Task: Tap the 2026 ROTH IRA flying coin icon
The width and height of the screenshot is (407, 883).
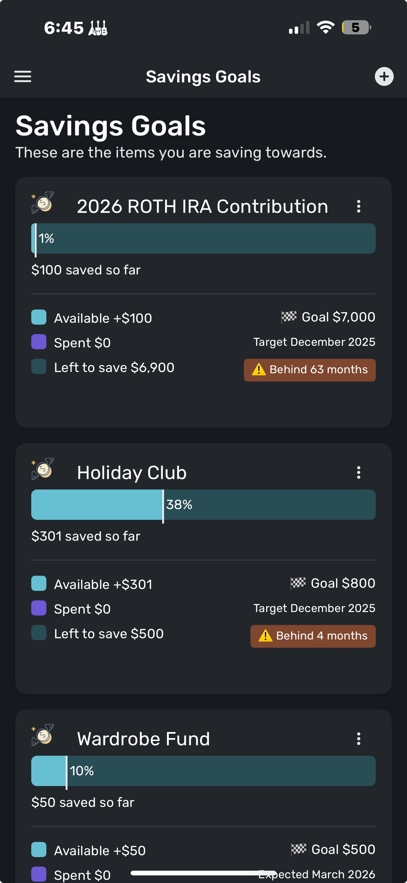Action: (x=43, y=202)
